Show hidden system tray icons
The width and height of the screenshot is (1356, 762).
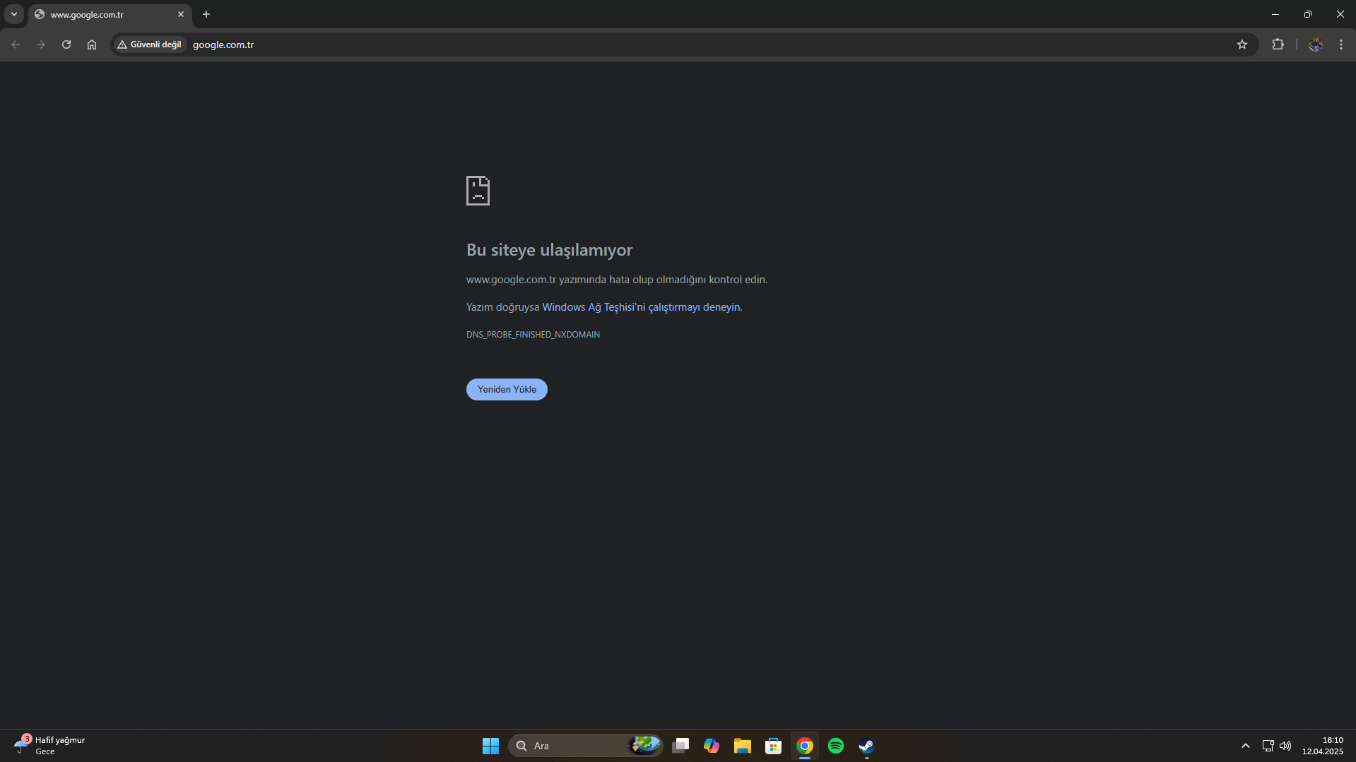(x=1246, y=746)
